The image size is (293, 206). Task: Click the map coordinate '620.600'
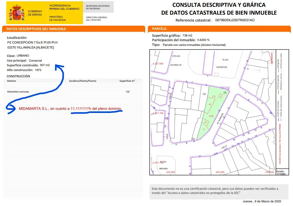(x=220, y=172)
